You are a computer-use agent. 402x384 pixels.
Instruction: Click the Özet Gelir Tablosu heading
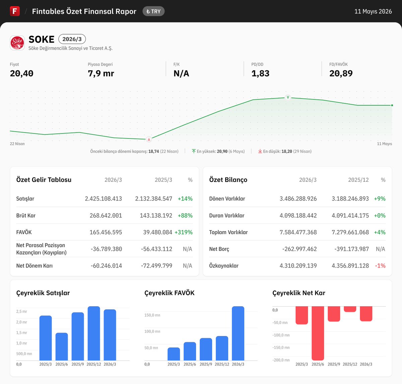coord(44,180)
